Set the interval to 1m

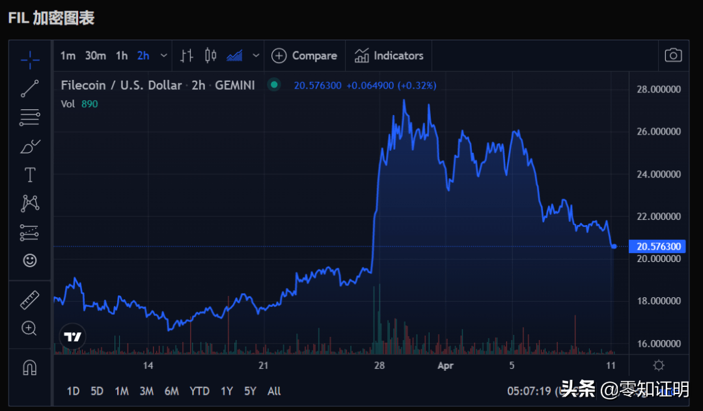coord(68,55)
